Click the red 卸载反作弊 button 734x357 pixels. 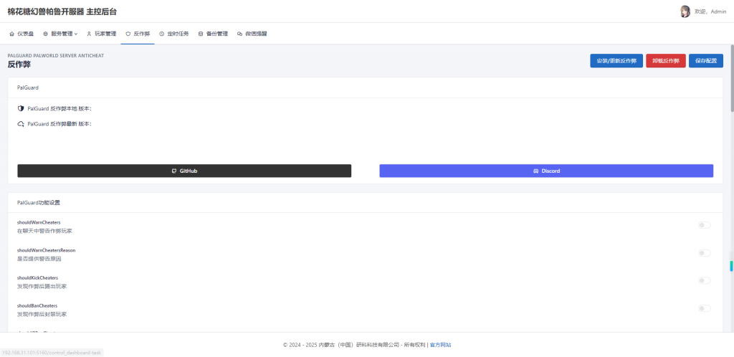pos(666,61)
